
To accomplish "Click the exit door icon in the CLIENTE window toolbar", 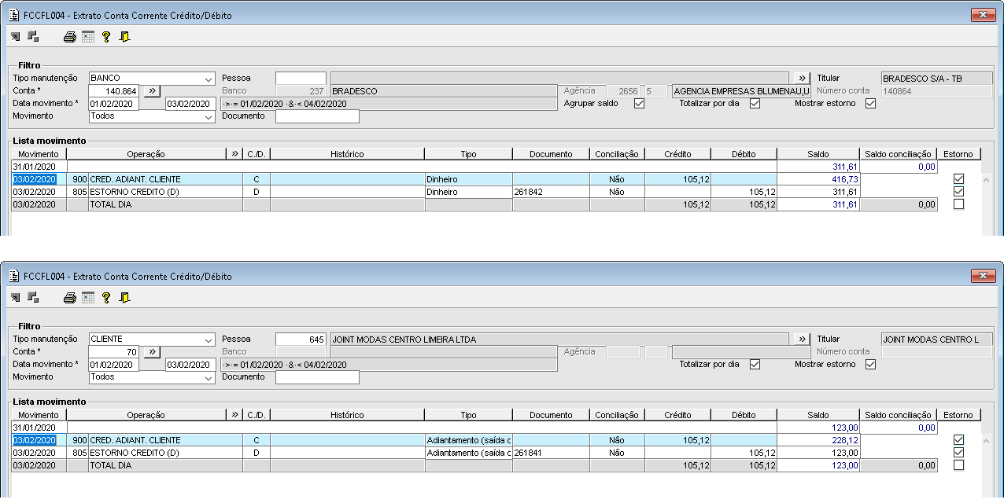I will point(124,297).
